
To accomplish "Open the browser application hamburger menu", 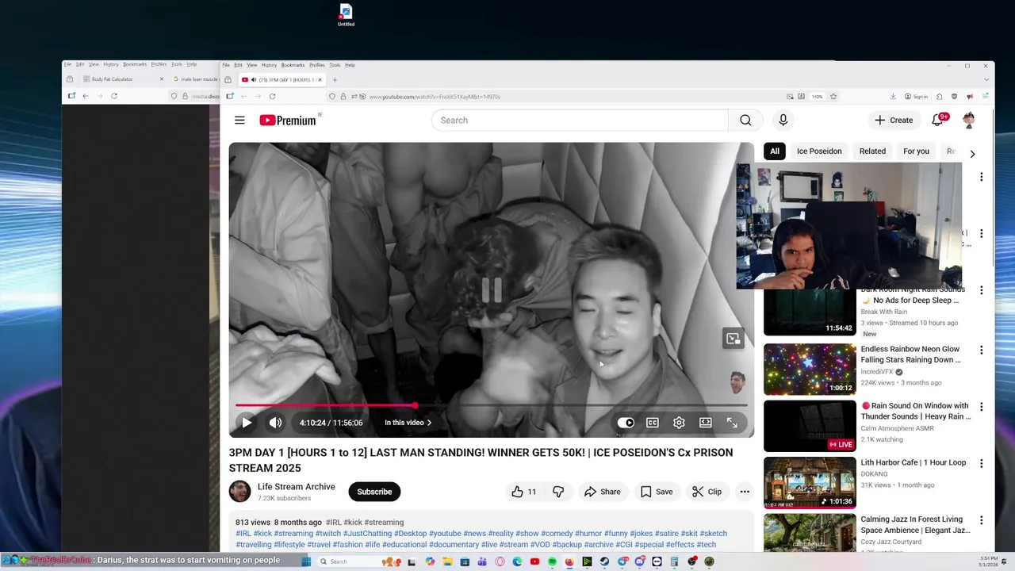I will click(x=983, y=97).
